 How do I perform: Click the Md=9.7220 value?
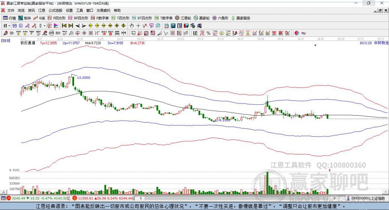[x=93, y=43]
